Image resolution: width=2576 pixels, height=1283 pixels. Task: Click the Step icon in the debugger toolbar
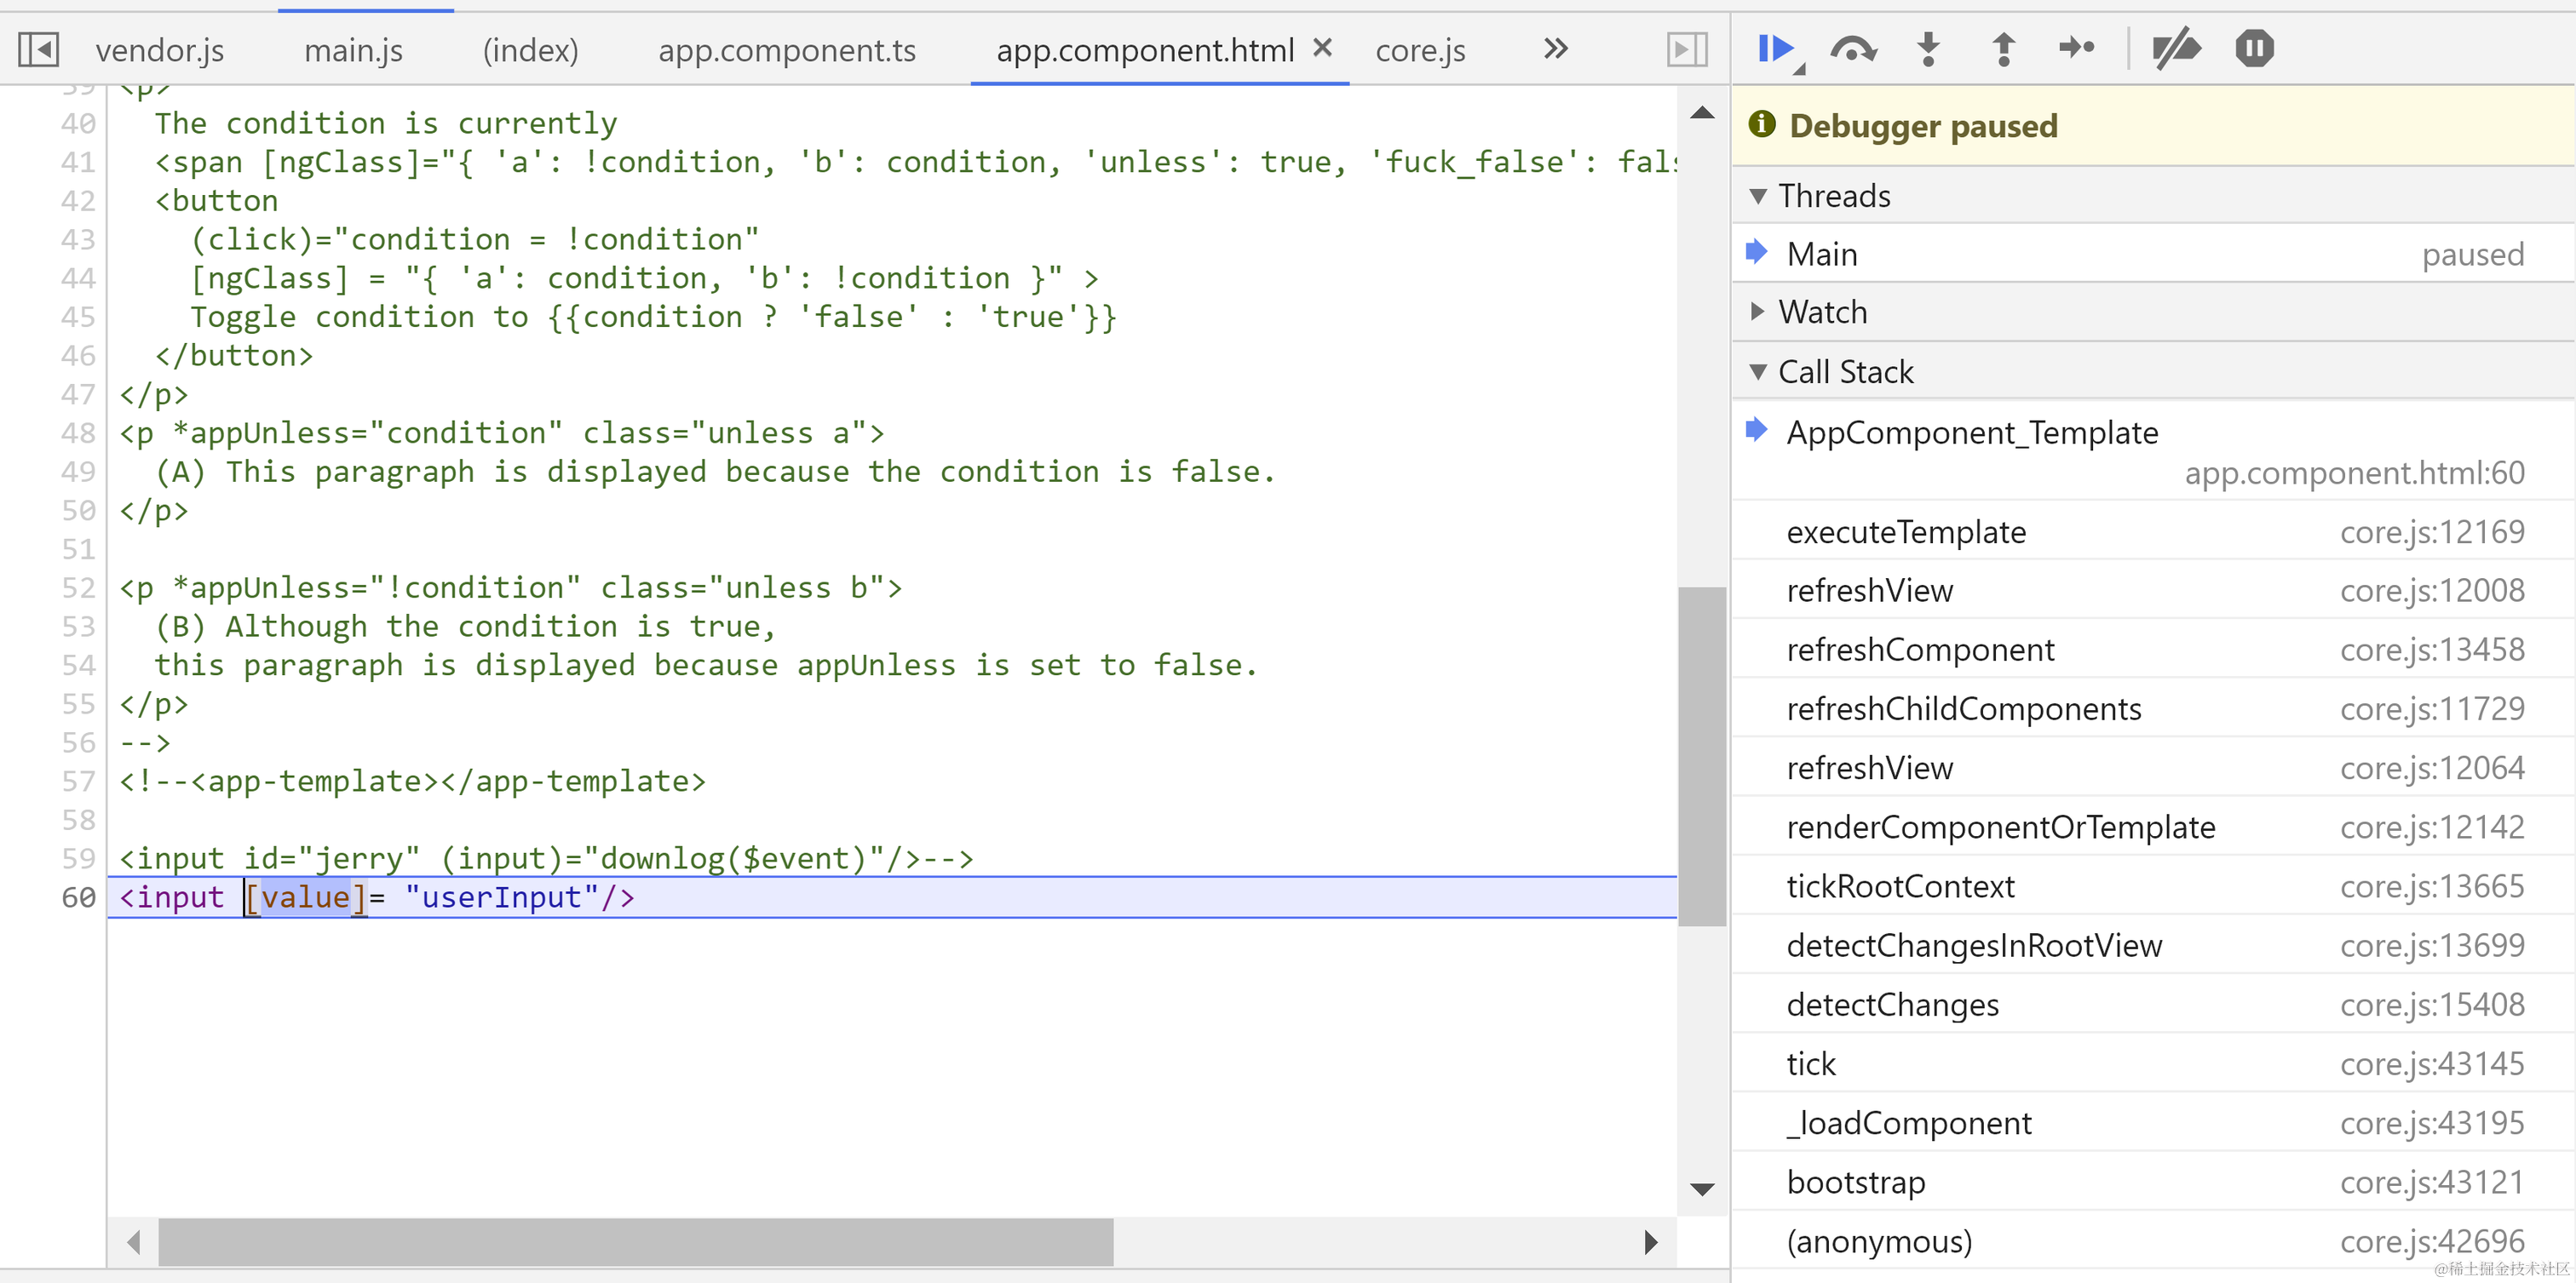click(2077, 48)
